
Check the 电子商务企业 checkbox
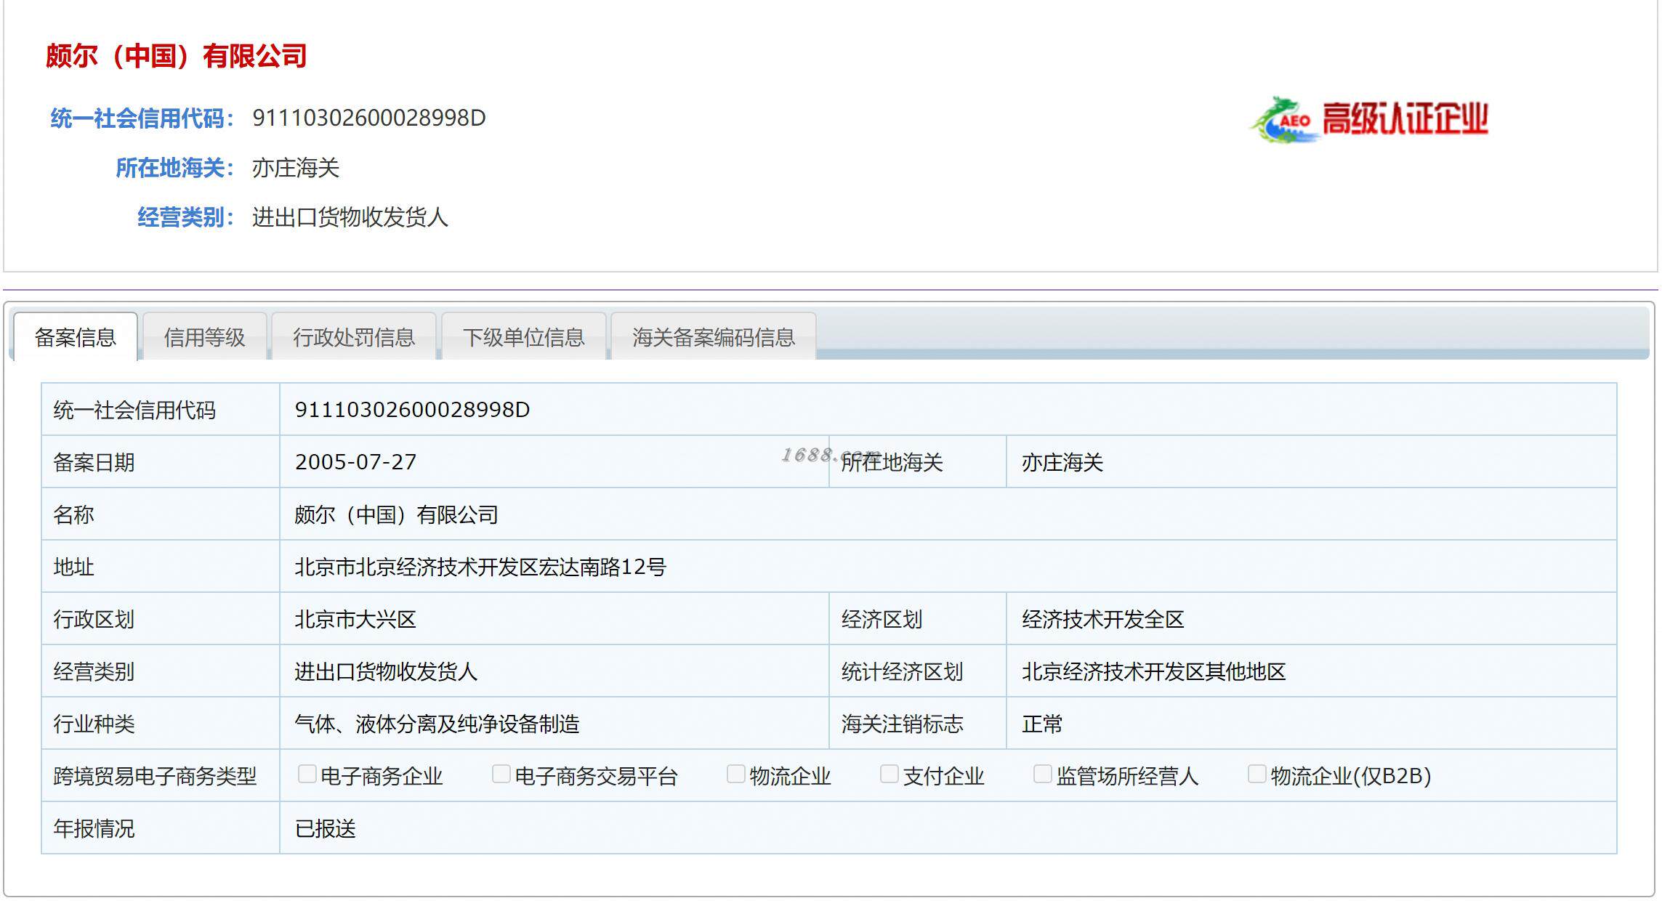tap(307, 774)
